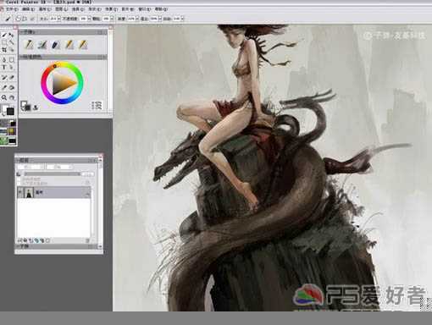The width and height of the screenshot is (432, 325).
Task: Open the 帮助 (Help) menu
Action: coord(161,9)
